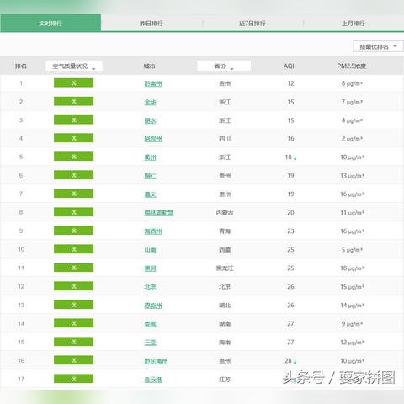Switch to the 实时排行 tab
The width and height of the screenshot is (404, 404).
click(x=50, y=23)
